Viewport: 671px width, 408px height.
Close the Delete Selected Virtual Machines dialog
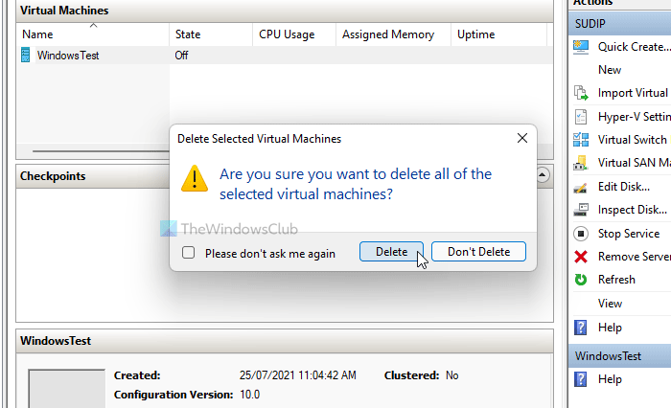click(522, 138)
